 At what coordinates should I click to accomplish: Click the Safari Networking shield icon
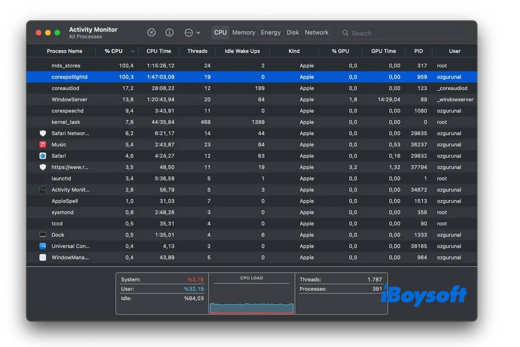pos(42,133)
